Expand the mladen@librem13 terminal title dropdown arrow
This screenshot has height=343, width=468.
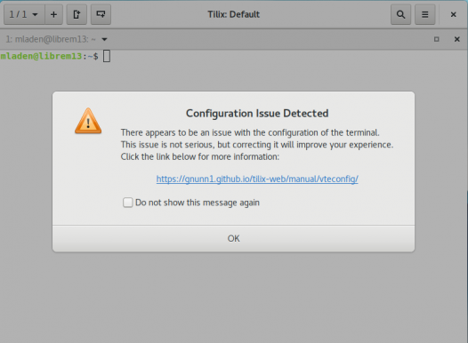[x=104, y=39]
